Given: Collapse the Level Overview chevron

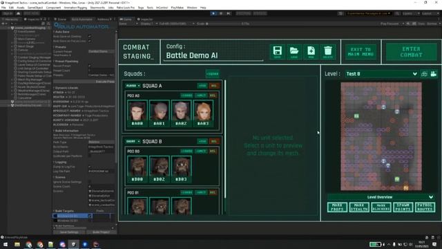Looking at the screenshot, I should coord(431,197).
